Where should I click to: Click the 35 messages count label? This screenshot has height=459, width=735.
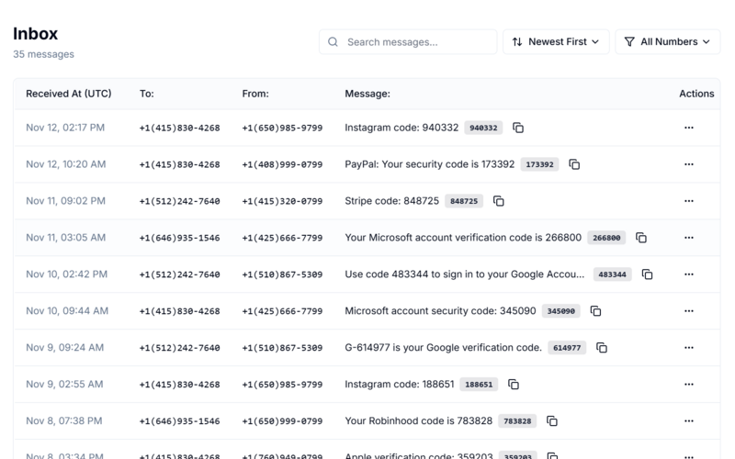43,54
